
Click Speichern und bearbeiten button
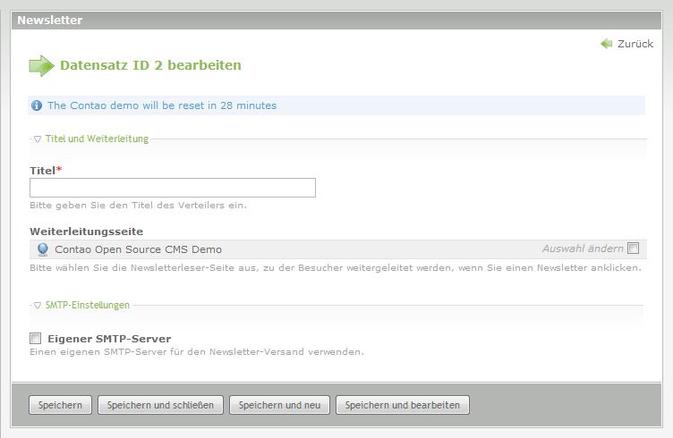(403, 405)
